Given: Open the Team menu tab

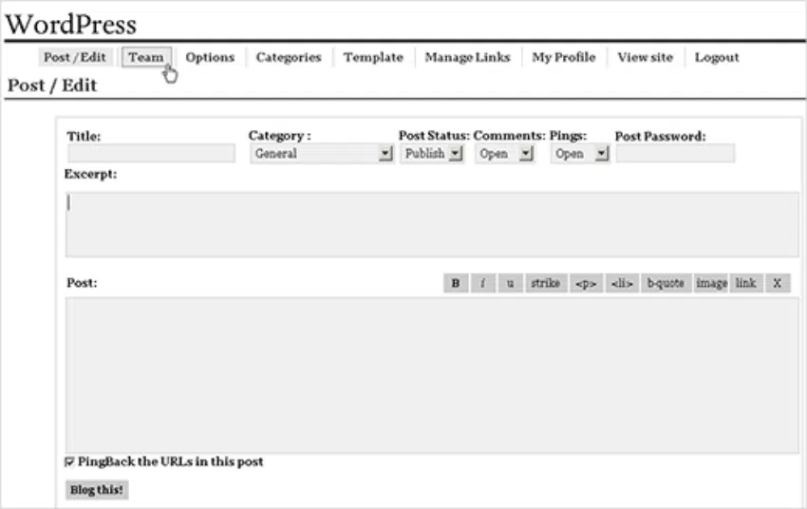Looking at the screenshot, I should click(146, 57).
